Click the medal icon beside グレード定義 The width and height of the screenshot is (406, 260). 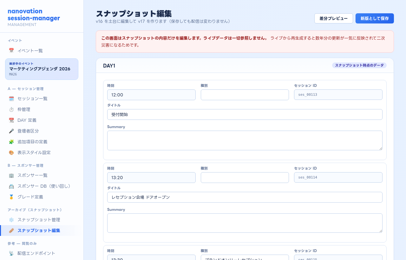point(11,197)
